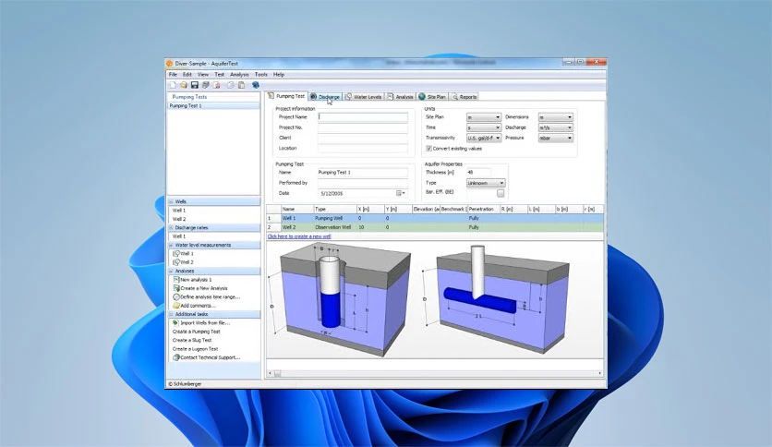Collapse the Wells section in sidebar
Viewport: 772px width, 447px height.
[172, 201]
